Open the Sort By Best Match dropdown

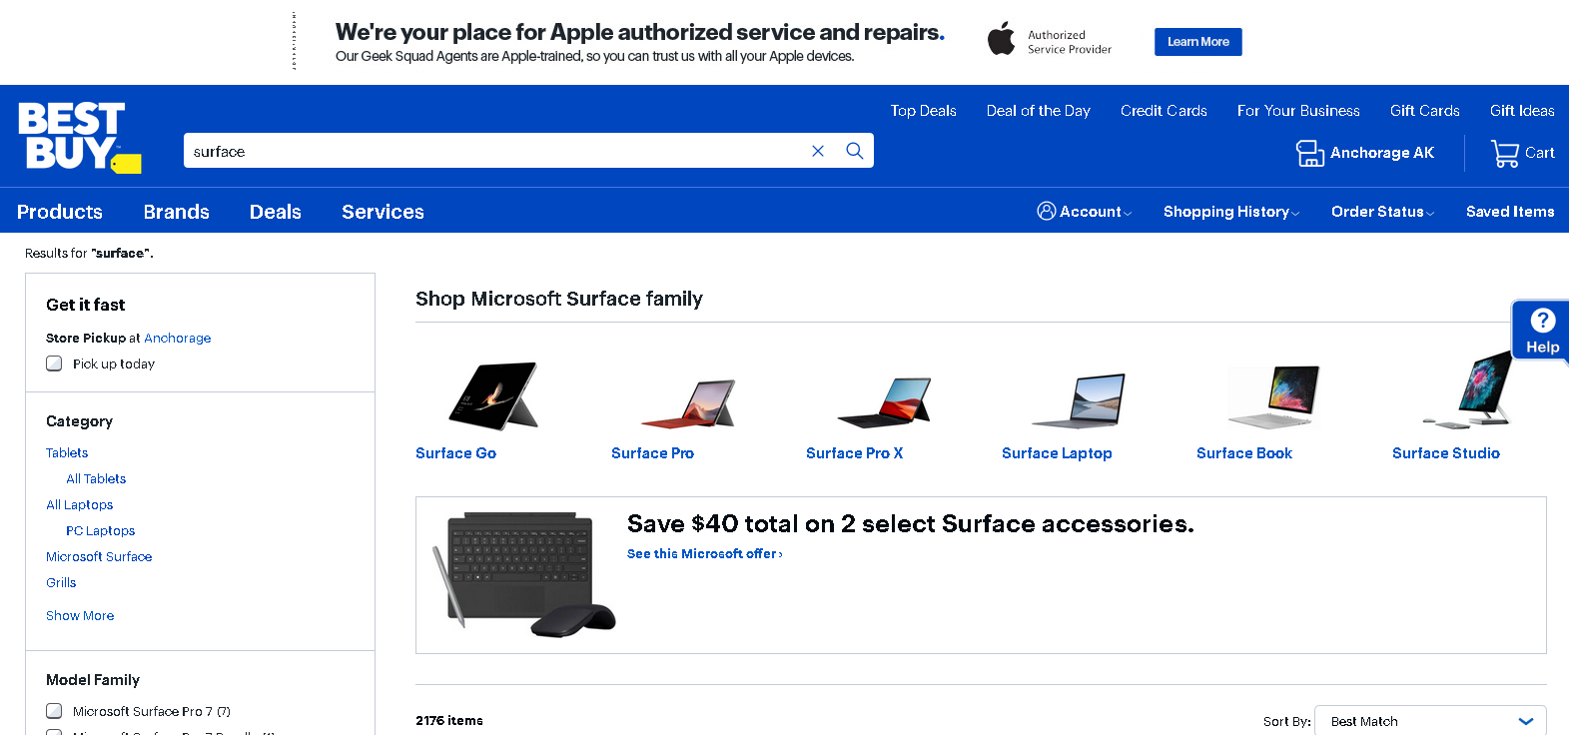[x=1429, y=721]
